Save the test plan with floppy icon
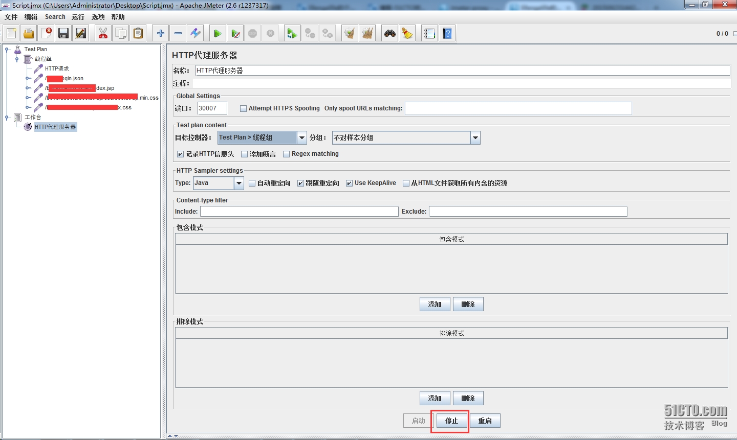This screenshot has width=737, height=440. click(x=63, y=34)
